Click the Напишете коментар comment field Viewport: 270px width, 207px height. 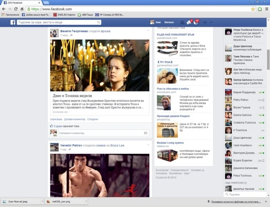tap(101, 133)
